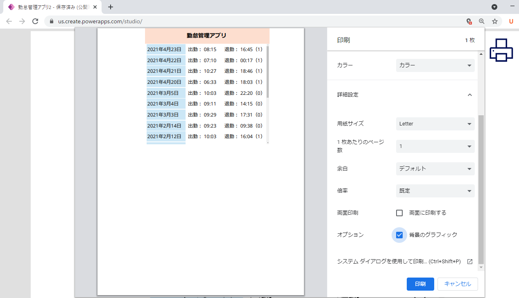Viewport: 519px width, 298px height.
Task: Click the scroll down arrow of settings panel
Action: pos(481,268)
